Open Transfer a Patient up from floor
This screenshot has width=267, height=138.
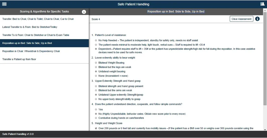tap(44, 59)
